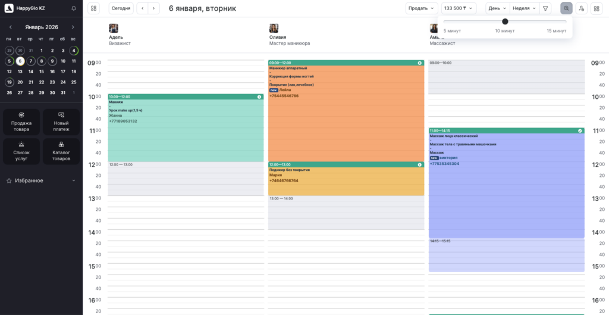Click the filter funnel icon

545,8
